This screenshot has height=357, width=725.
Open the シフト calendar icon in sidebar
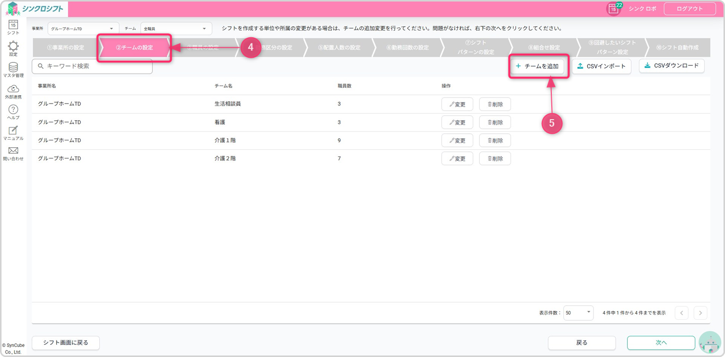(x=13, y=25)
